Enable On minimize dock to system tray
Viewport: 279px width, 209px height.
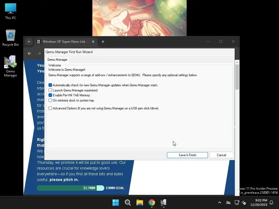[x=50, y=100]
